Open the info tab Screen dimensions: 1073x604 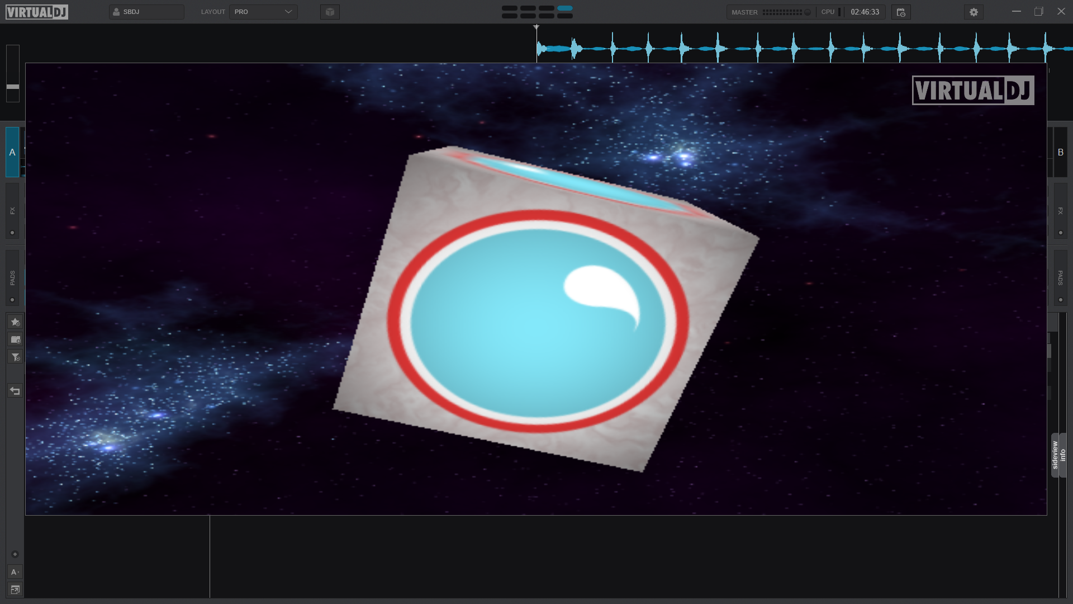tap(1063, 455)
